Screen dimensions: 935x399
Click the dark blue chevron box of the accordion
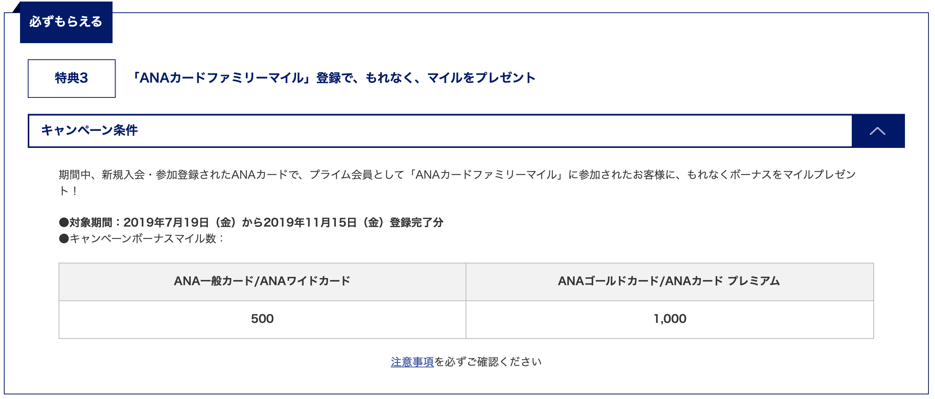click(878, 131)
